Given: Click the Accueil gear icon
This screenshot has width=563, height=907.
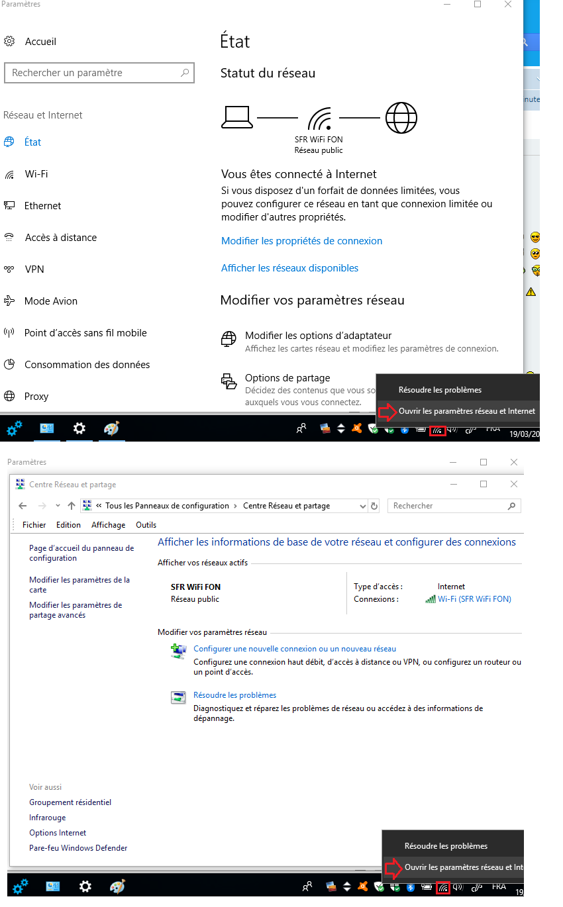Looking at the screenshot, I should [9, 42].
